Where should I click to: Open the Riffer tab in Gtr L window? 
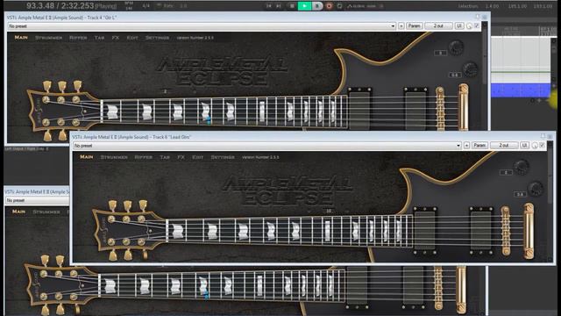click(78, 37)
